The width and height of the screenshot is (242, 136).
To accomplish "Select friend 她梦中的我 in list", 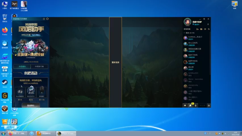I will [x=196, y=62].
